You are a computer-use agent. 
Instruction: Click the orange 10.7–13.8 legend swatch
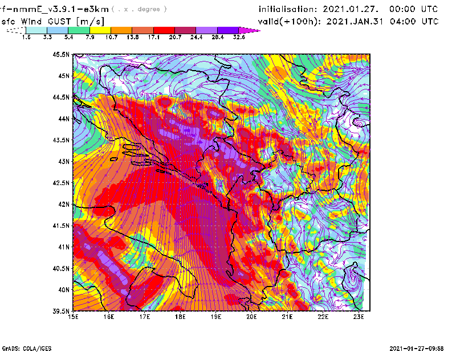[121, 30]
